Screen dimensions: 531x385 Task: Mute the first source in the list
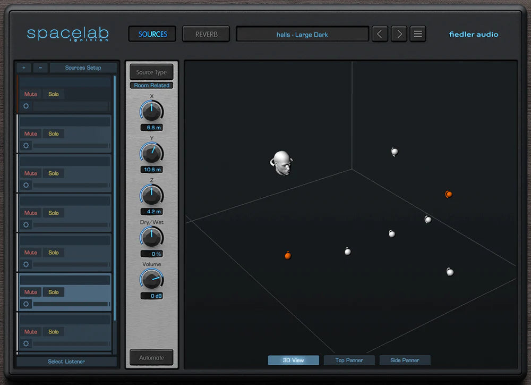pos(31,94)
